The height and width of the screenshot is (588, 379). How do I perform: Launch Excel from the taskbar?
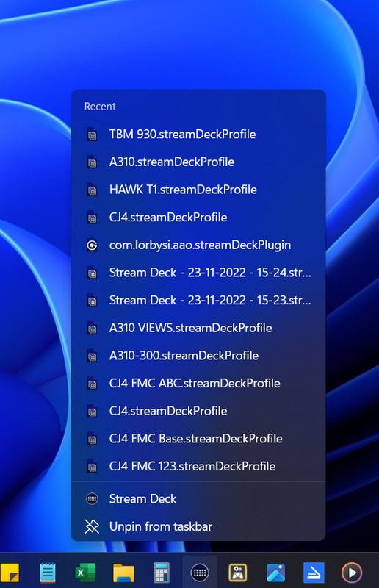click(85, 573)
